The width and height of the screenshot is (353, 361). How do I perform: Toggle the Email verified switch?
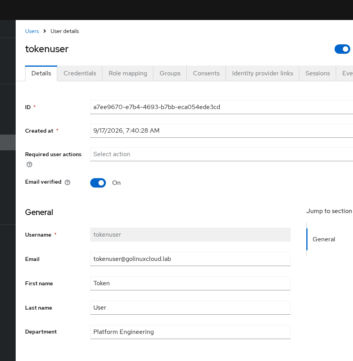[98, 183]
